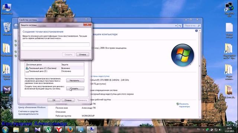Click the search box in System window
The image size is (238, 133).
(192, 26)
